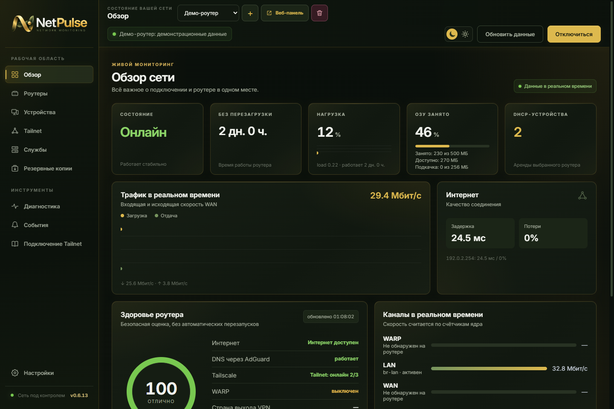
Task: Click the Резервные копии backup icon
Action: [15, 168]
